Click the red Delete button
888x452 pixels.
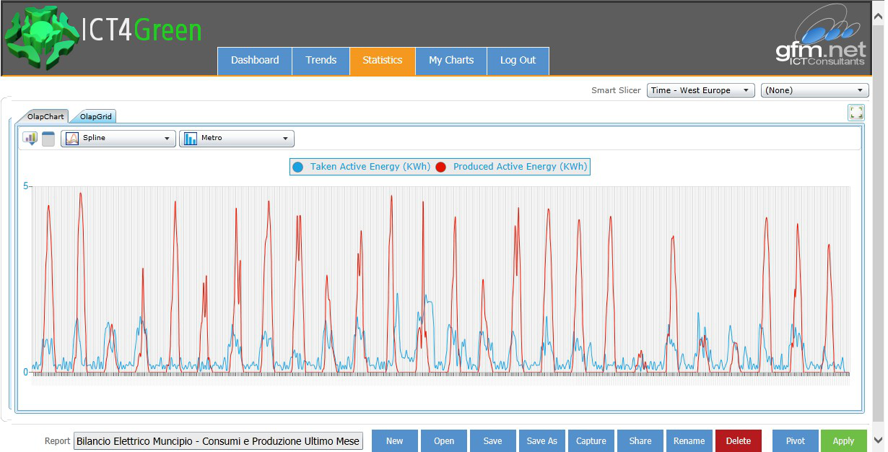click(x=738, y=441)
